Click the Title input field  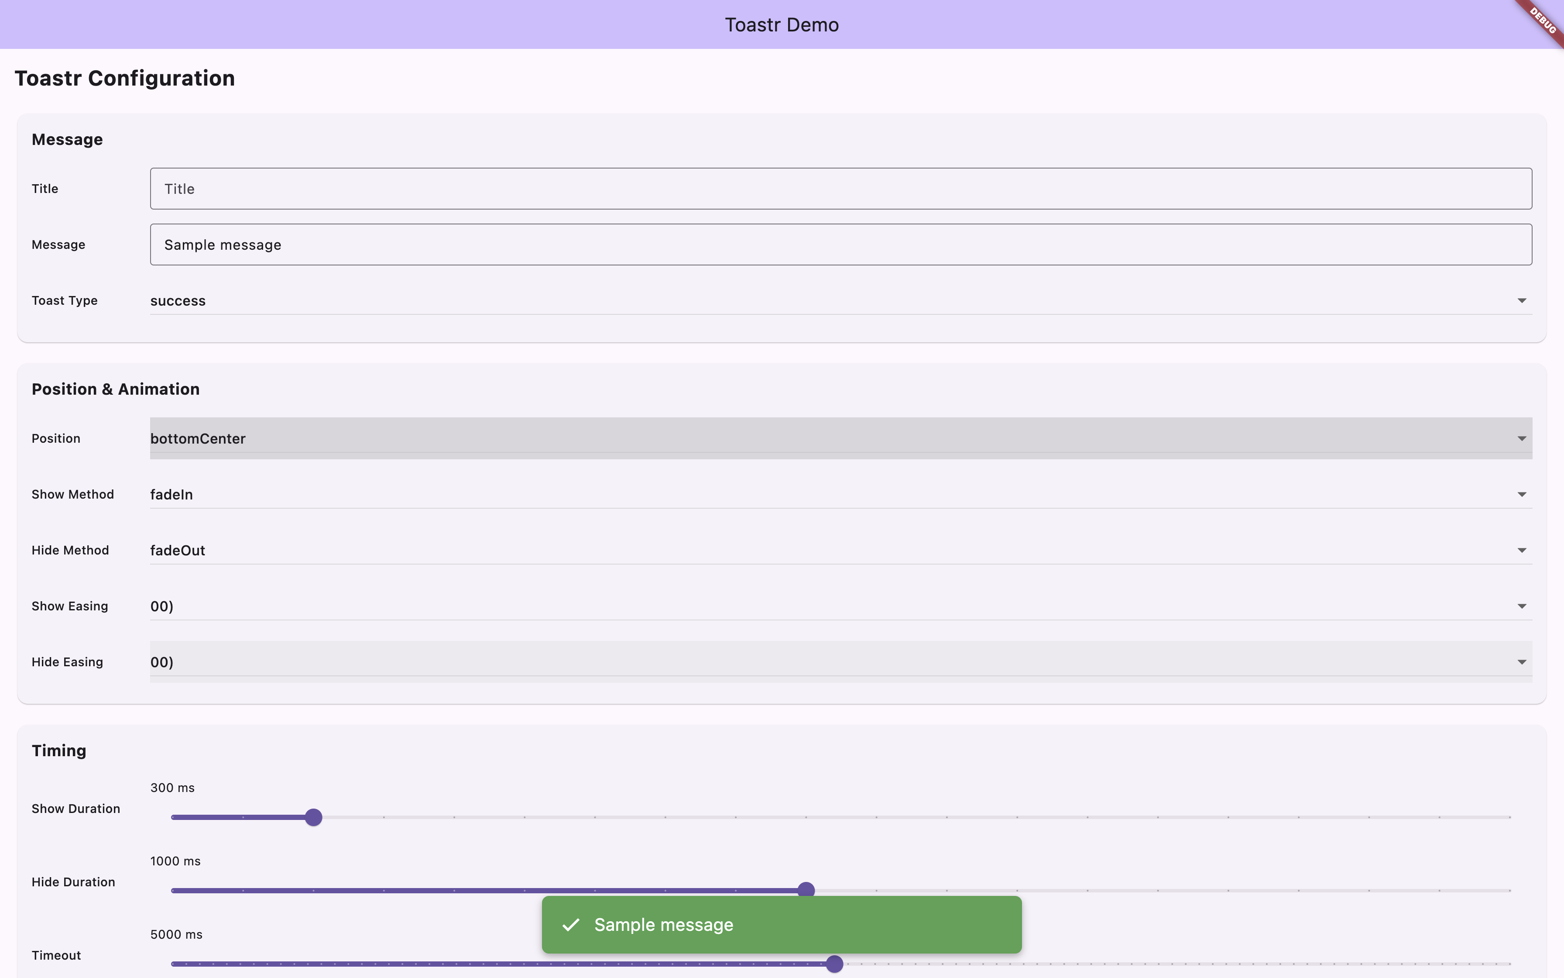(840, 189)
